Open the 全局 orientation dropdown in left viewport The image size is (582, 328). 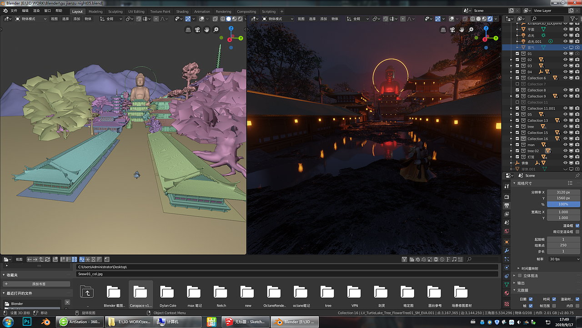[x=112, y=19]
